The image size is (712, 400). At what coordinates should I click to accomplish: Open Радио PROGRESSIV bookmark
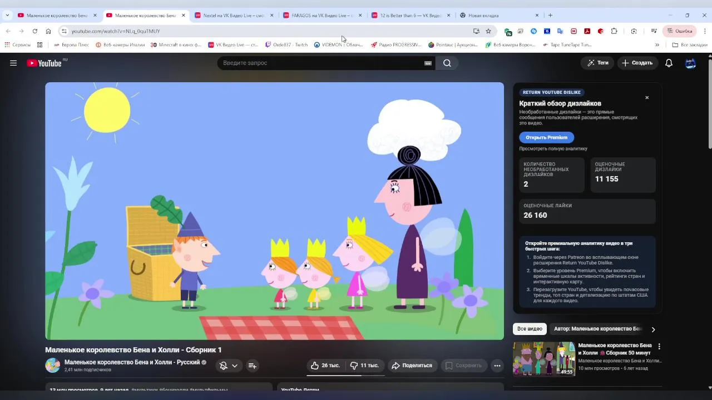395,44
